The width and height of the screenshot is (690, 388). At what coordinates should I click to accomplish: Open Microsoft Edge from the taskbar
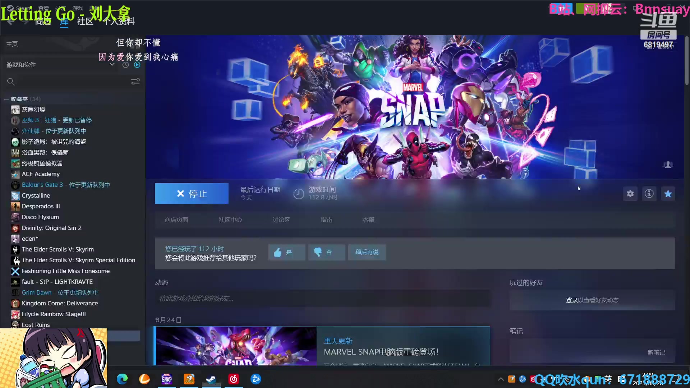pos(122,379)
